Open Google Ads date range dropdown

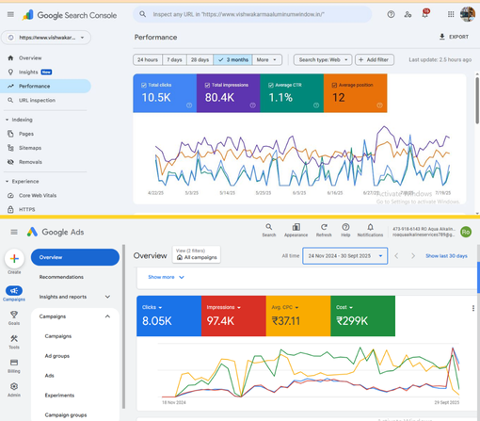click(345, 256)
